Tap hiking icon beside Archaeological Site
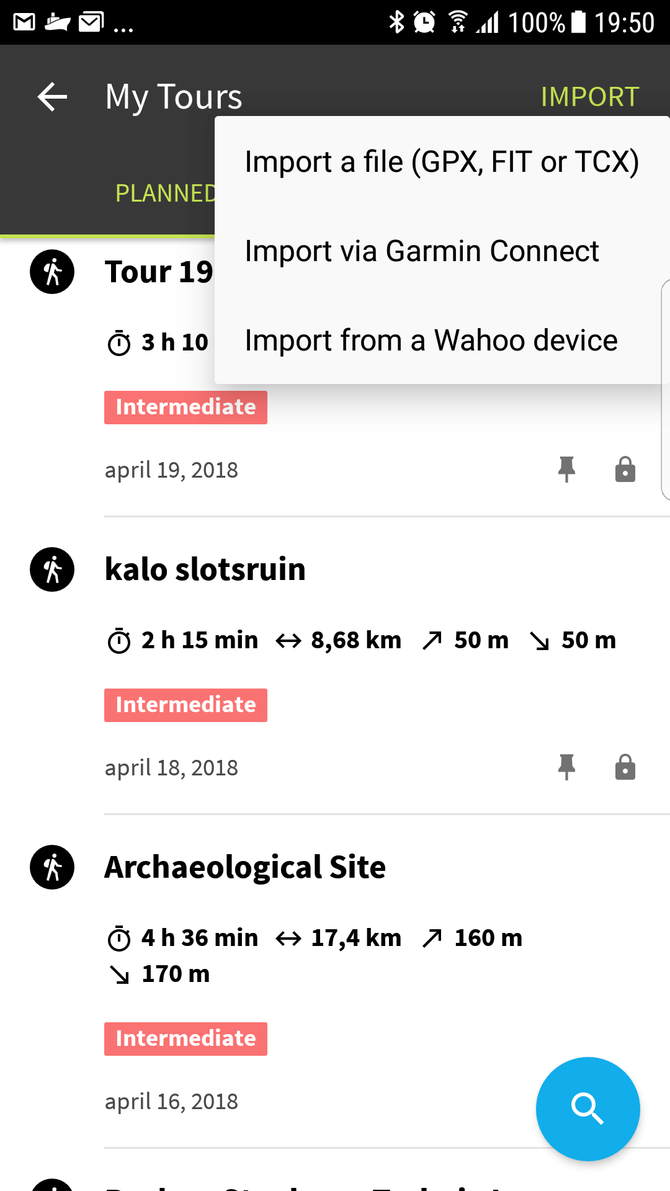 tap(52, 867)
